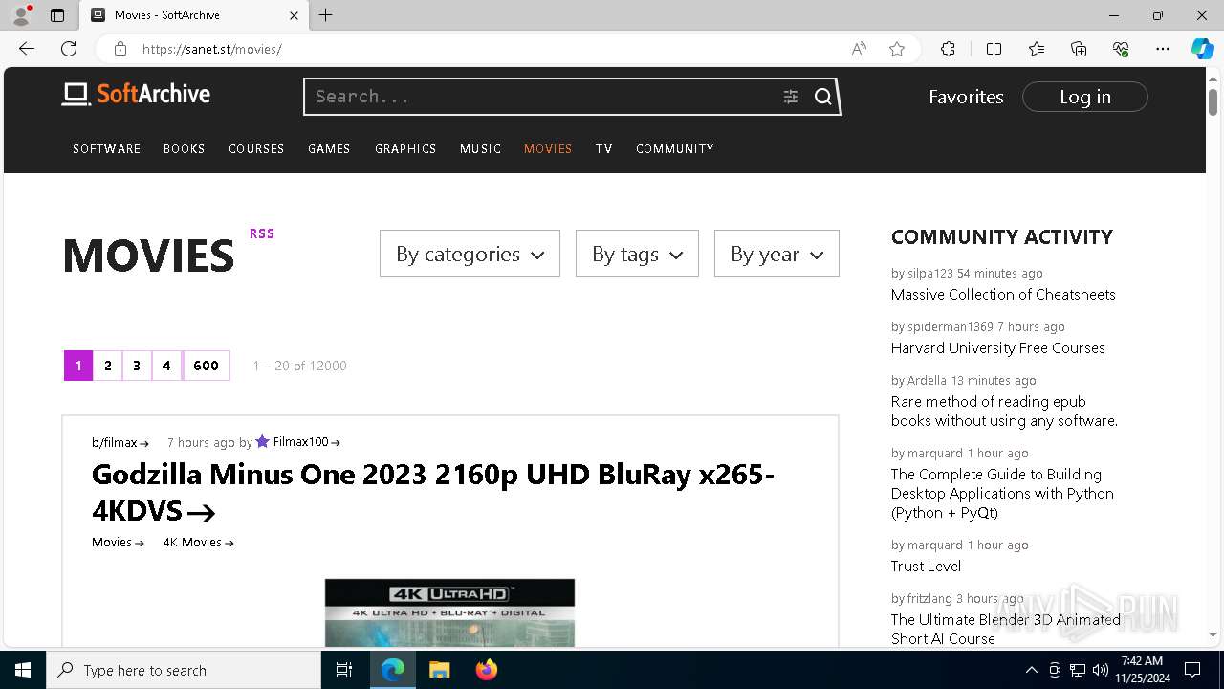Open COURSES section

256,149
